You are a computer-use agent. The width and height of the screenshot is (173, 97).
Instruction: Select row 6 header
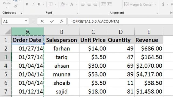pyautogui.click(x=6, y=83)
